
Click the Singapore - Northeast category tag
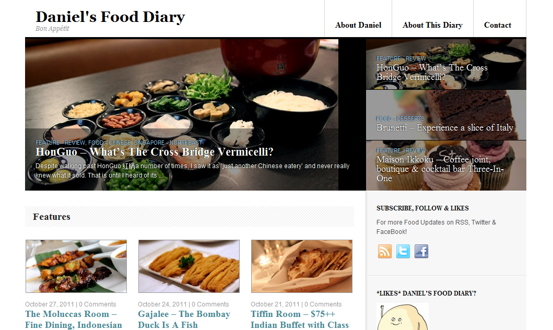pyautogui.click(x=168, y=143)
